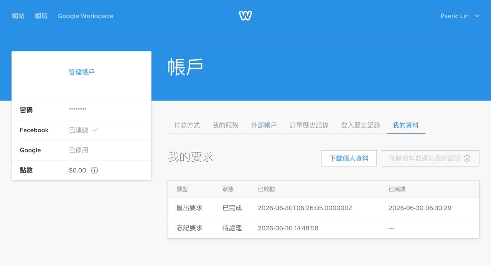This screenshot has height=266, width=491.
Task: Select the 我的資料 tab
Action: pyautogui.click(x=406, y=125)
